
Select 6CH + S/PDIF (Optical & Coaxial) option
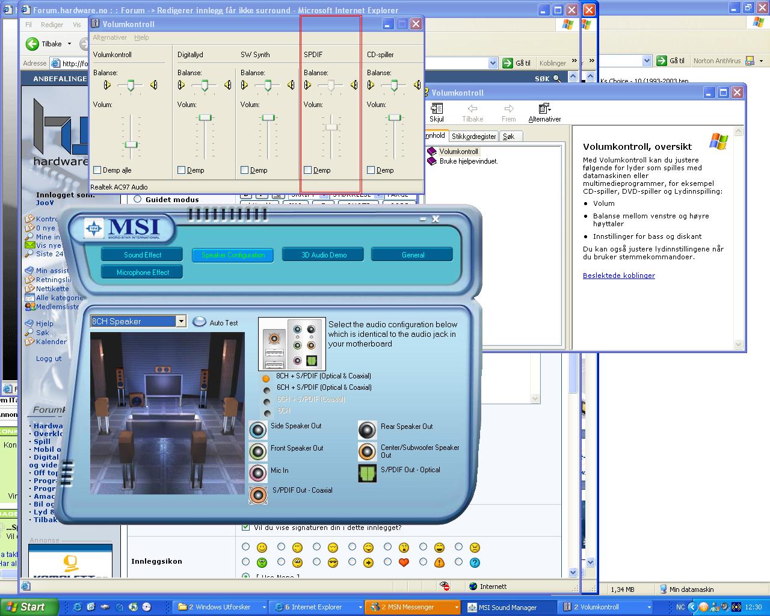coord(266,390)
